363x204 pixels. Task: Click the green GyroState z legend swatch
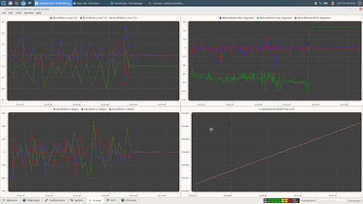tap(54, 109)
